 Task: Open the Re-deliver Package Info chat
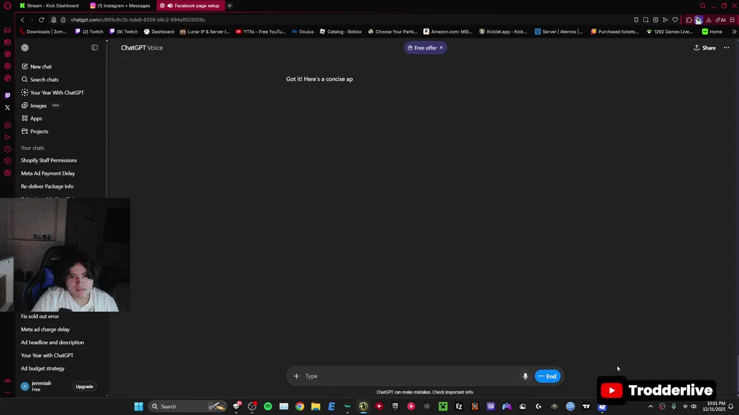[x=47, y=186]
